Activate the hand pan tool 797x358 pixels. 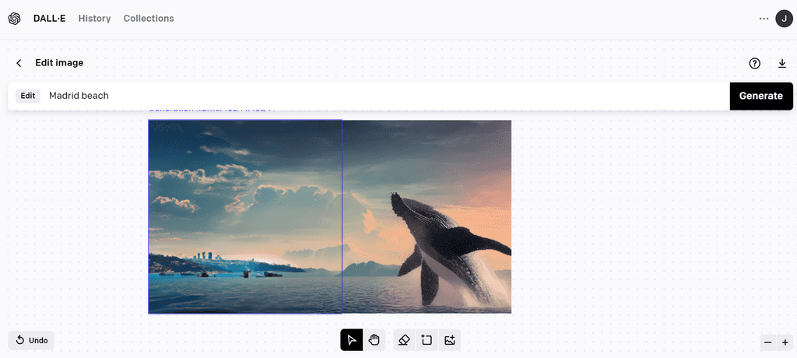tap(374, 340)
